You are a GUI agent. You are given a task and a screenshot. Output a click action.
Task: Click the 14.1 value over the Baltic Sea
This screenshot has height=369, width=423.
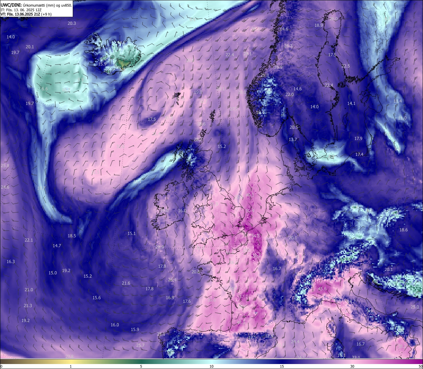tap(351, 104)
